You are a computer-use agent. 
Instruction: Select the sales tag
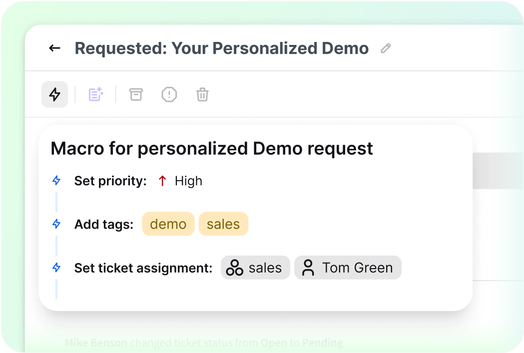223,224
